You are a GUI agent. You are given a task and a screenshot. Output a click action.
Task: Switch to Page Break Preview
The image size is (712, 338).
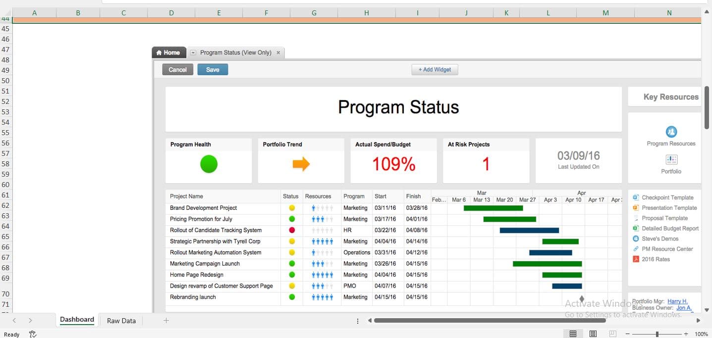(x=612, y=334)
